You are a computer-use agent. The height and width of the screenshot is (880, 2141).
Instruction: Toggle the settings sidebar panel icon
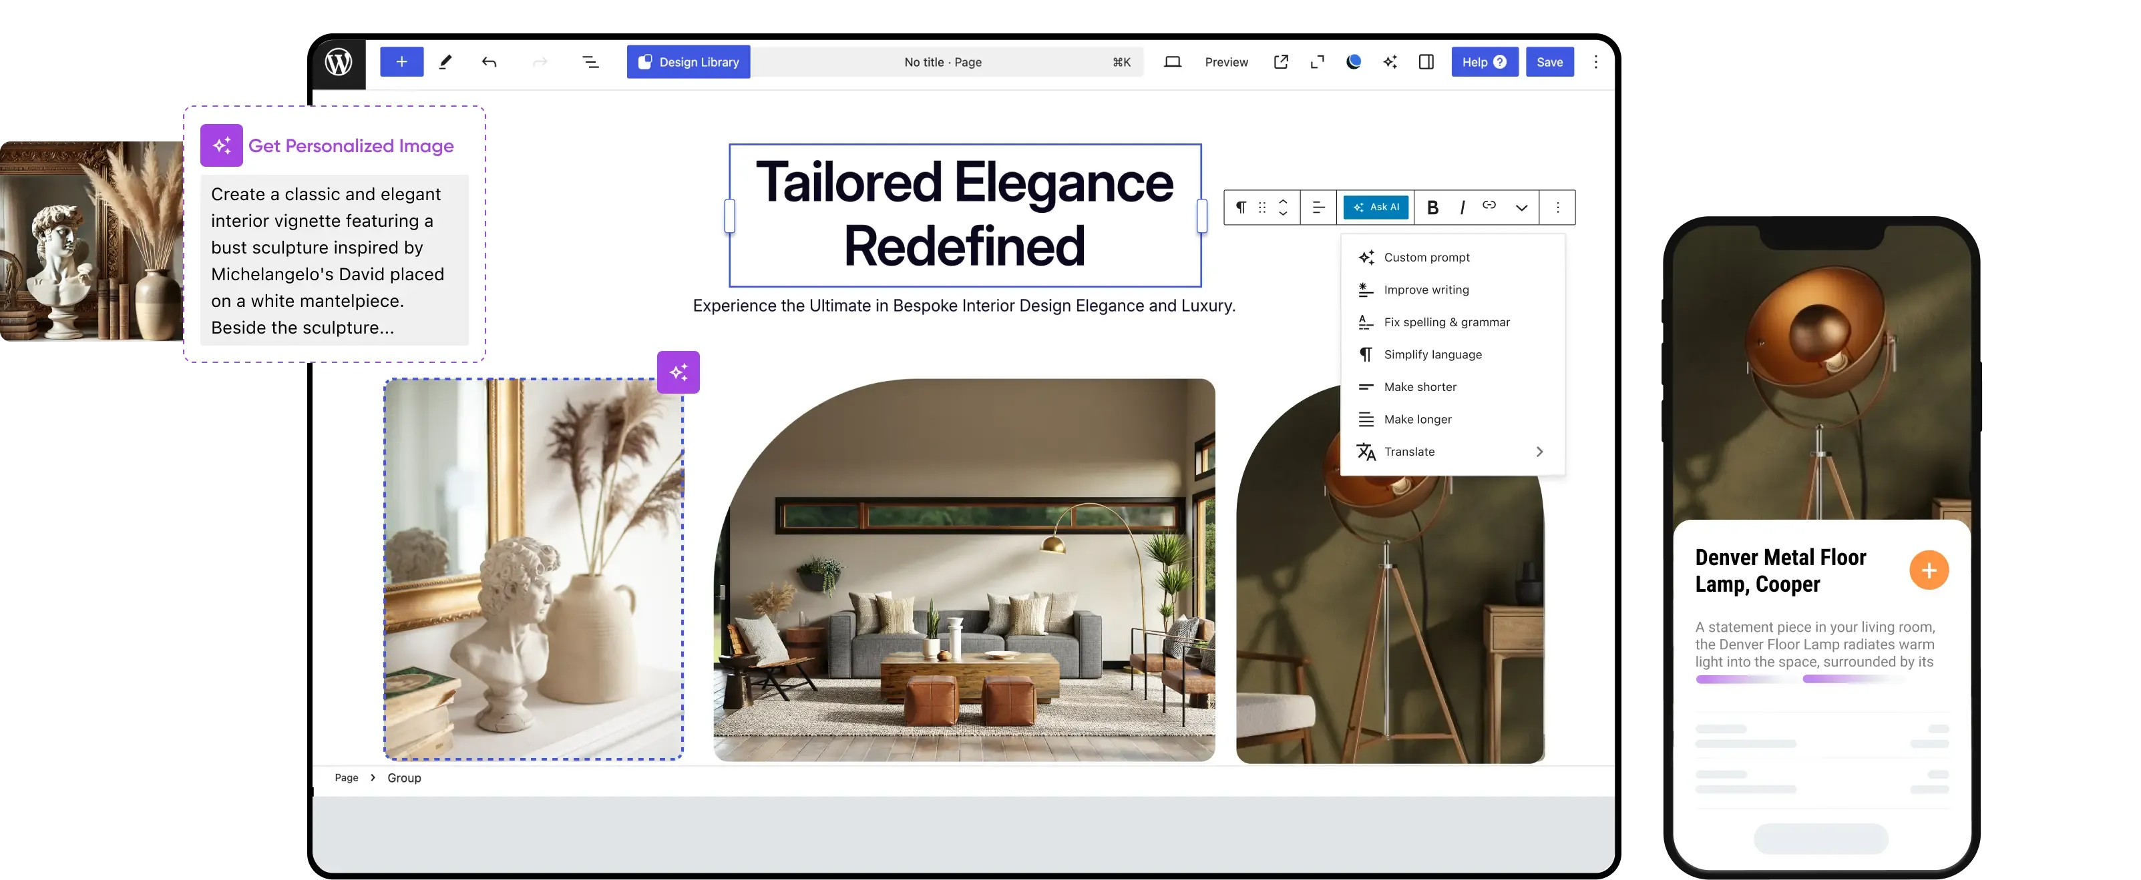(1426, 62)
